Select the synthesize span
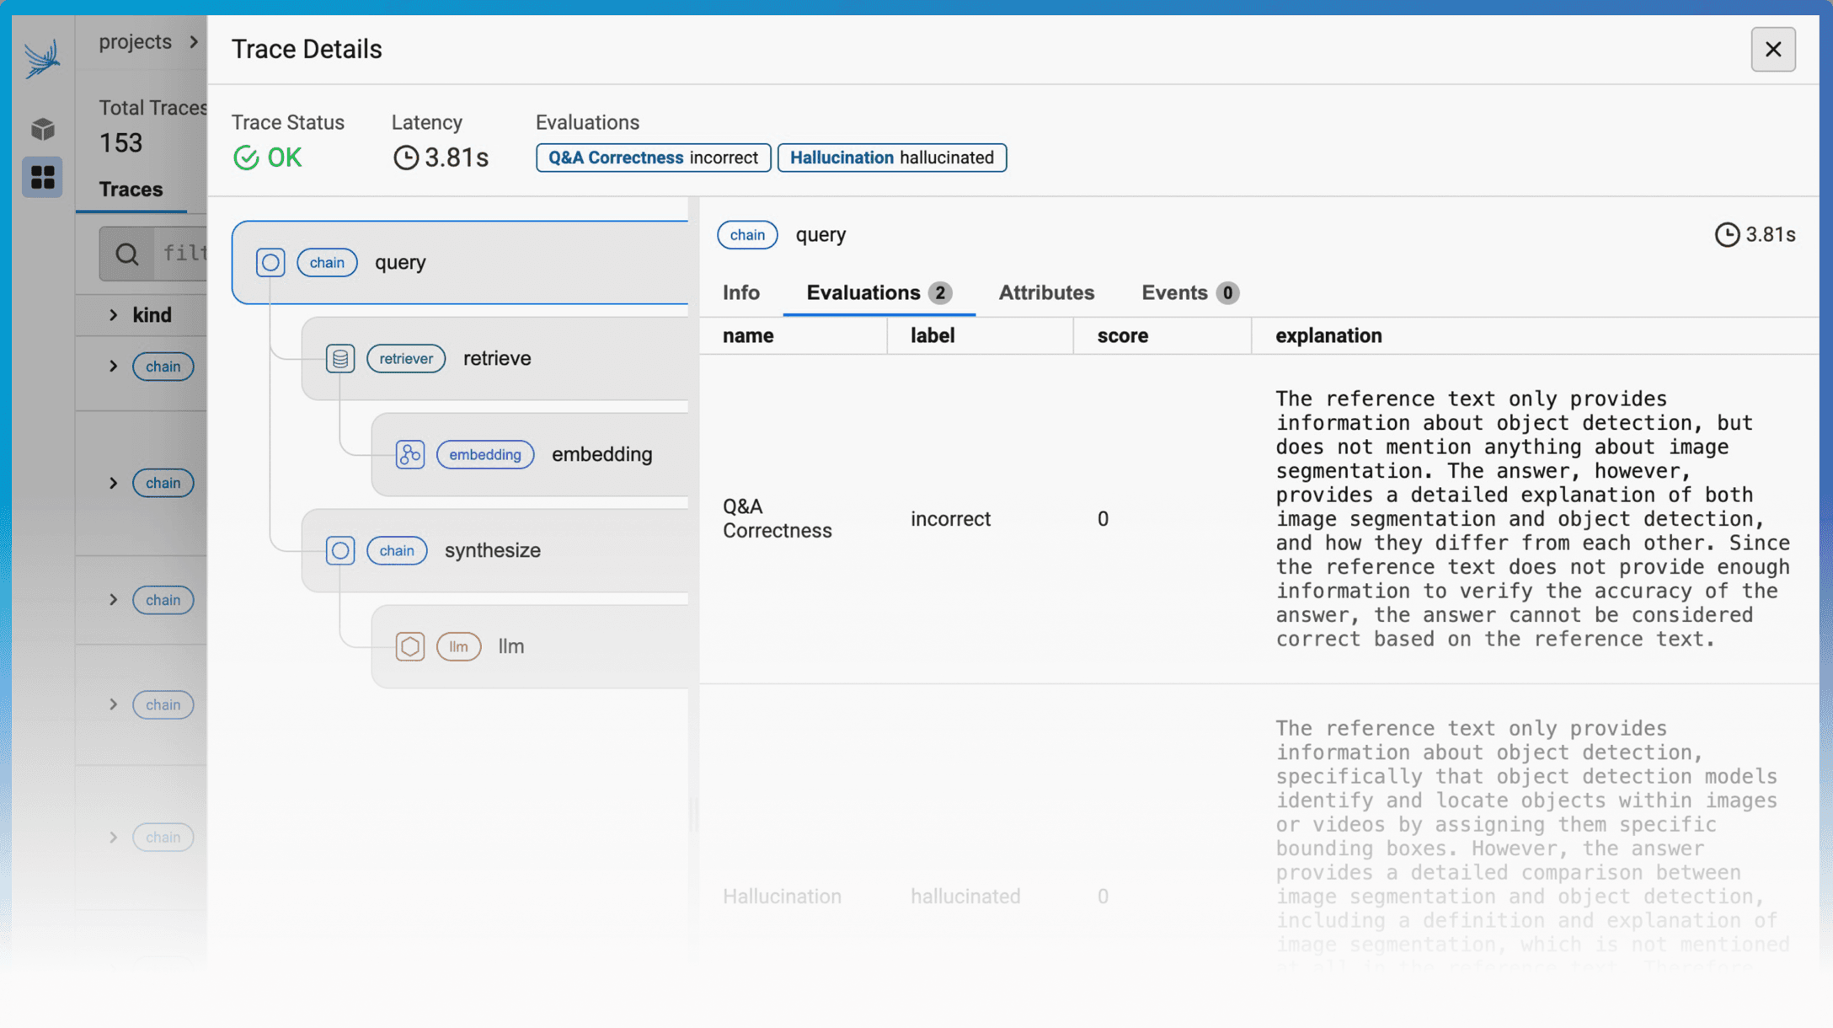This screenshot has width=1833, height=1028. pyautogui.click(x=495, y=550)
